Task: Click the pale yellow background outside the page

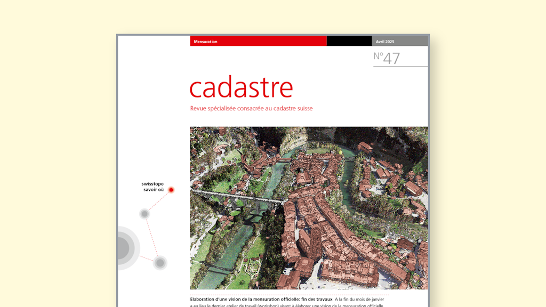Action: tap(53, 160)
